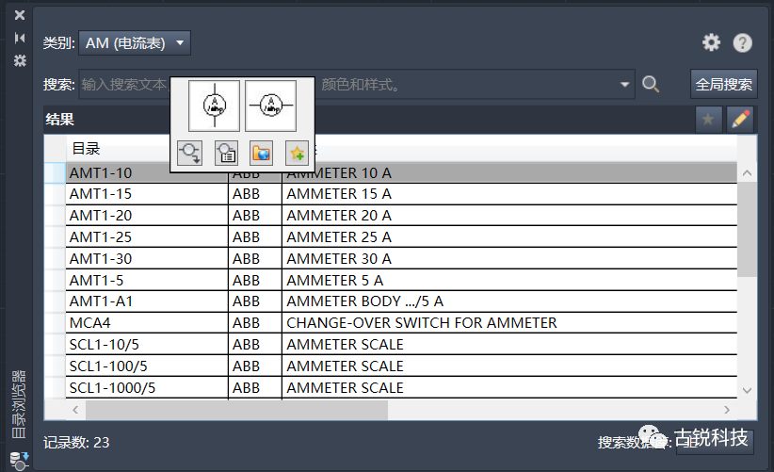Expand the search history dropdown arrow
Viewport: 774px width, 472px height.
coord(625,85)
